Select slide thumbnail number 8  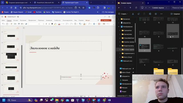click(11, 78)
